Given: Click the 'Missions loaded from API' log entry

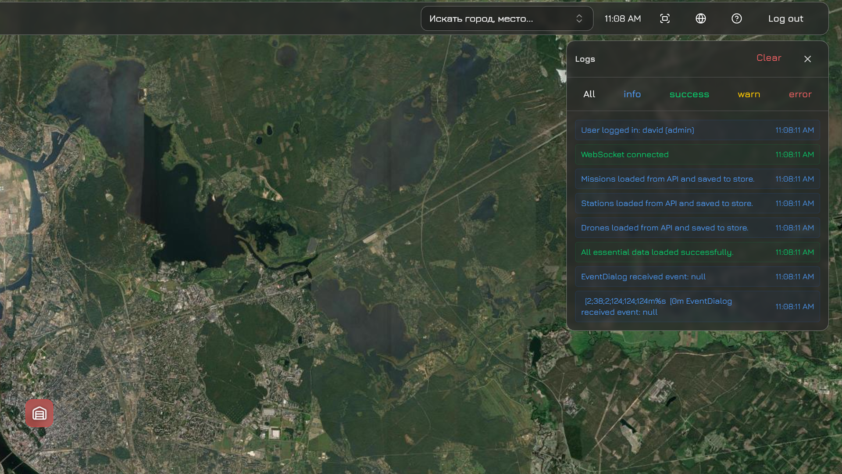Looking at the screenshot, I should 697,179.
